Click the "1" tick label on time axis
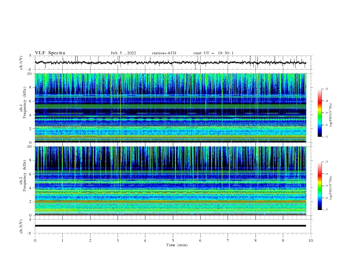 62,240
